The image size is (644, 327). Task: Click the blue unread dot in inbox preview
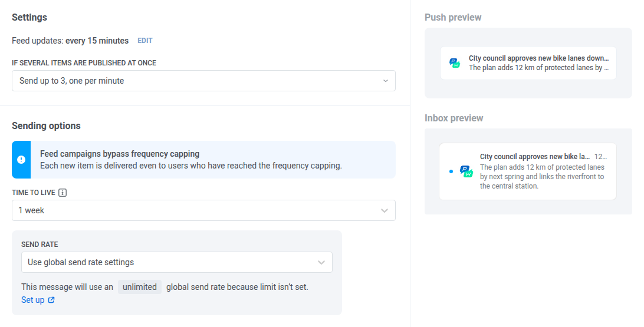click(451, 171)
